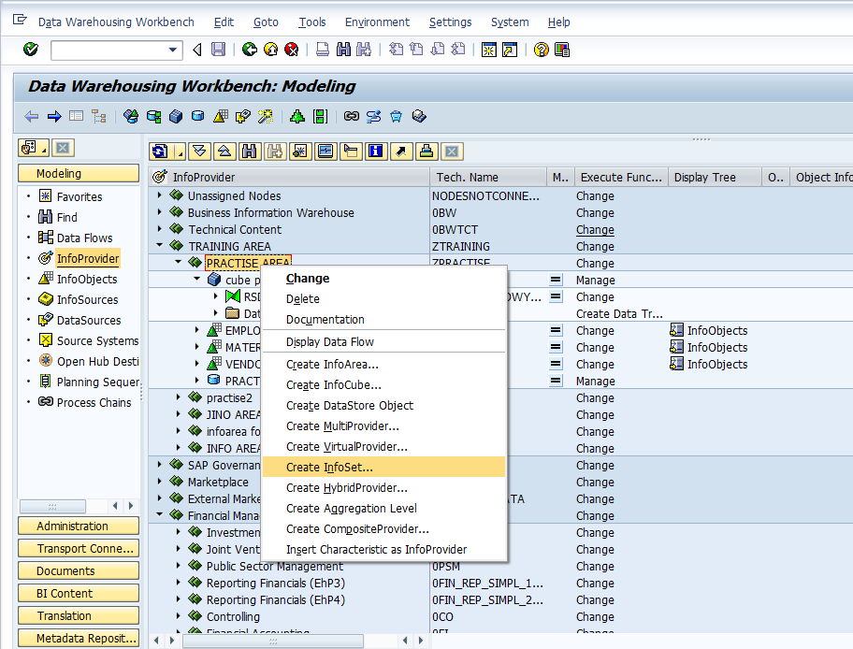Expand the Business Information Warehouse node
The width and height of the screenshot is (853, 649).
159,213
